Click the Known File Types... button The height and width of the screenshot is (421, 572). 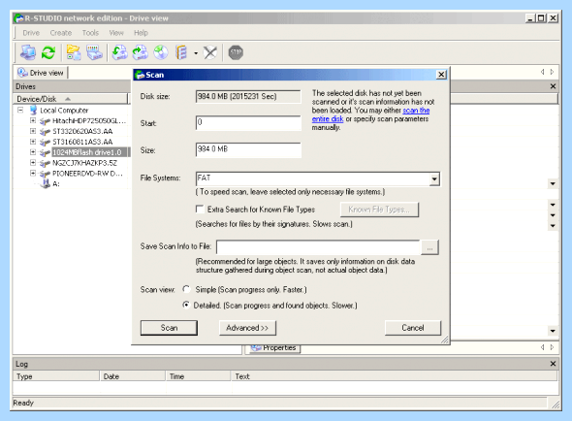click(x=379, y=210)
